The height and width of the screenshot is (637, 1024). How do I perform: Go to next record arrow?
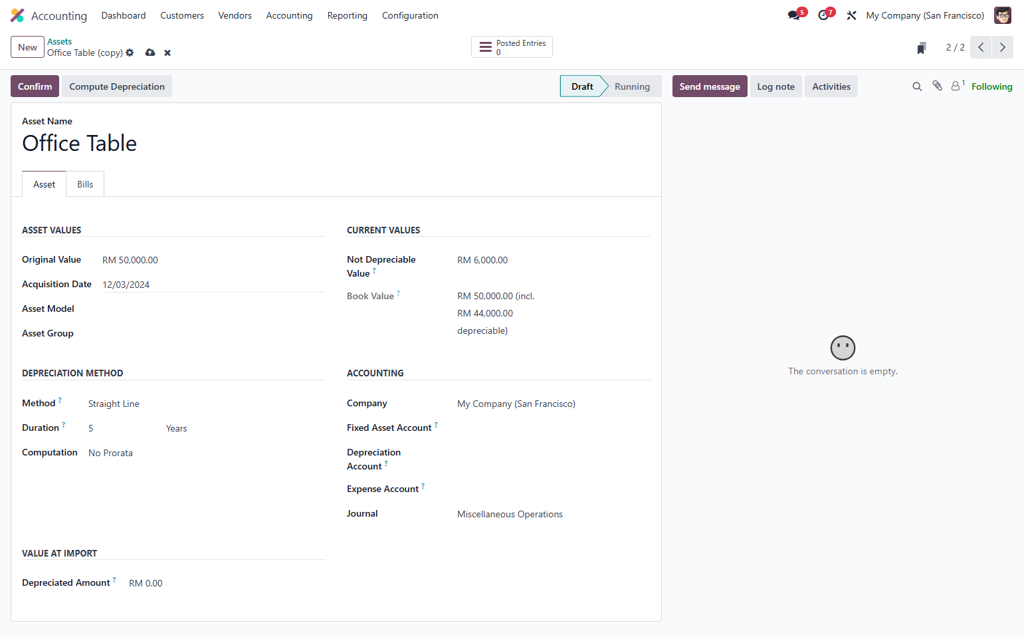[1003, 47]
